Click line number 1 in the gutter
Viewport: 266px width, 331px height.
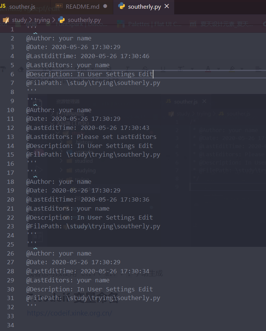[x=12, y=29]
